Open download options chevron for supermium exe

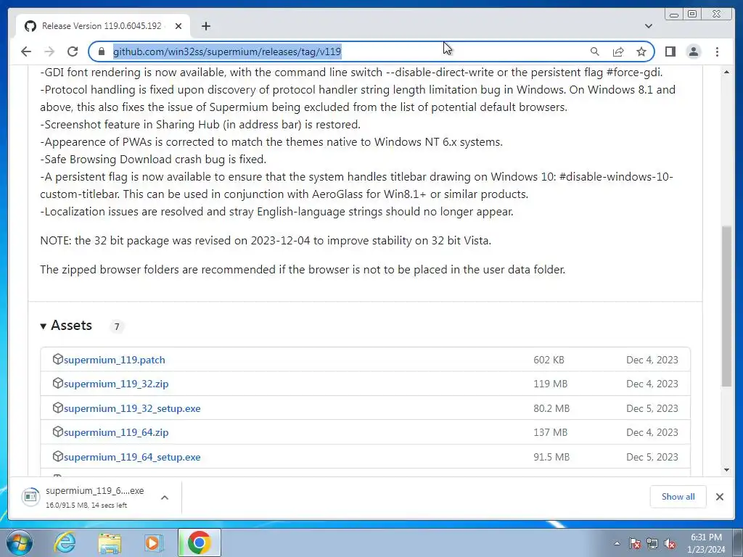[x=165, y=498]
